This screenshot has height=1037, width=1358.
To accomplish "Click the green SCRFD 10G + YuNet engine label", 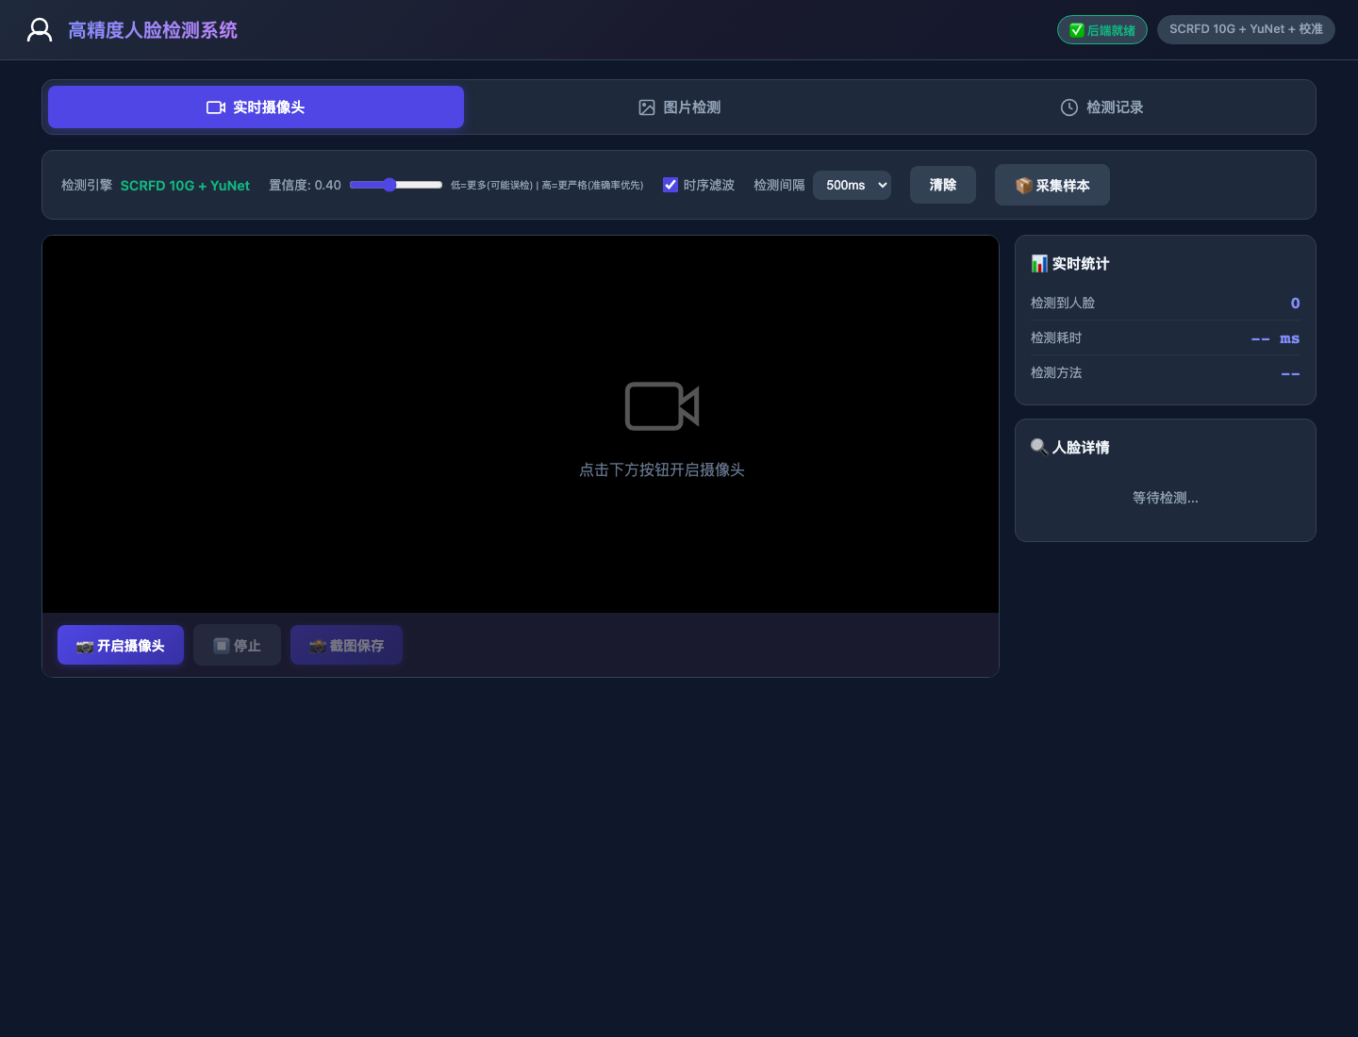I will [x=185, y=186].
